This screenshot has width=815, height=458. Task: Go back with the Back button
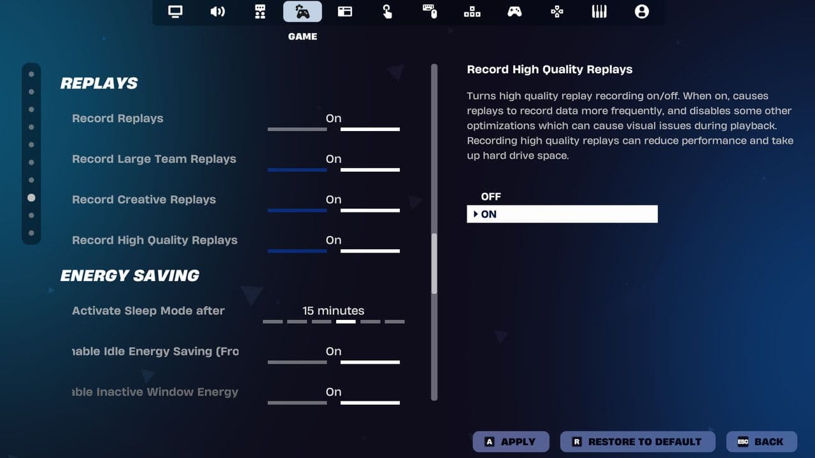point(762,441)
